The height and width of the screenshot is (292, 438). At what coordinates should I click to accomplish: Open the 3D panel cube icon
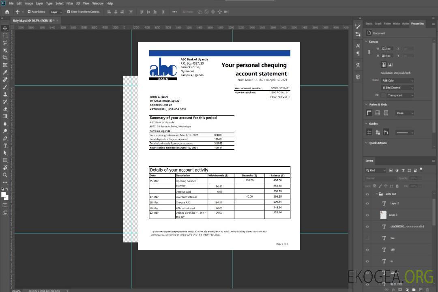(x=358, y=77)
